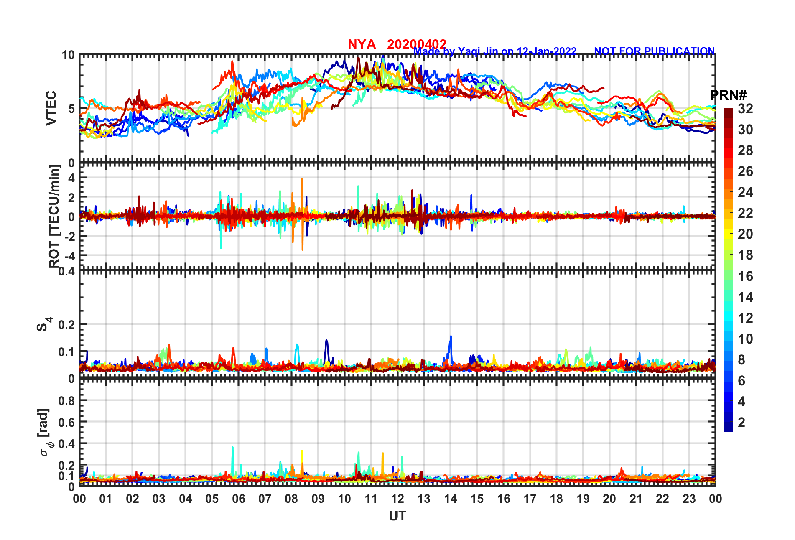The width and height of the screenshot is (795, 540).
Task: Click UT hour tick label 15
Action: (x=477, y=499)
